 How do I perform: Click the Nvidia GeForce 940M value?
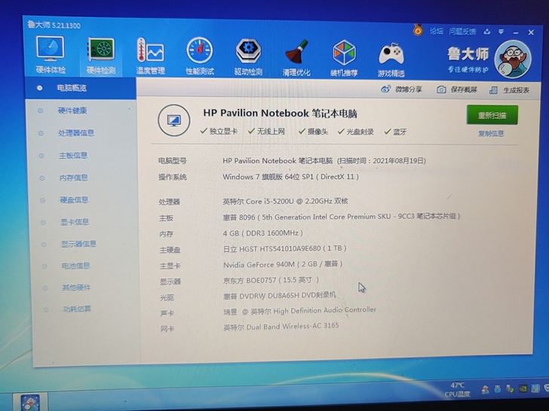[283, 264]
